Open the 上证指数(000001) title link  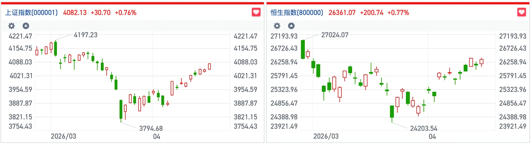(x=32, y=13)
